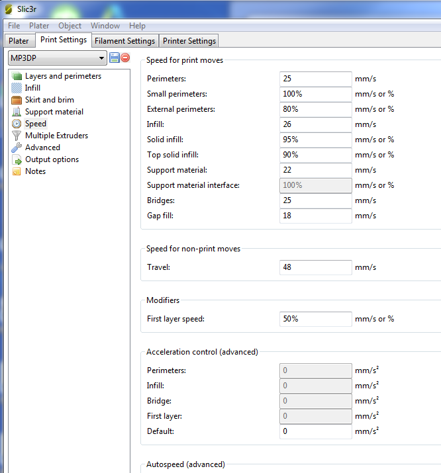
Task: Click the Slic3r application icon in title bar
Action: 9,9
